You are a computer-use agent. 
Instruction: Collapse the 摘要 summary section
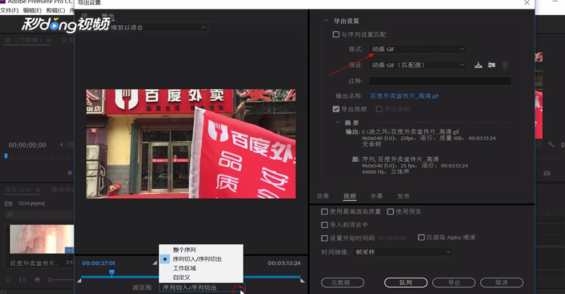click(x=338, y=123)
